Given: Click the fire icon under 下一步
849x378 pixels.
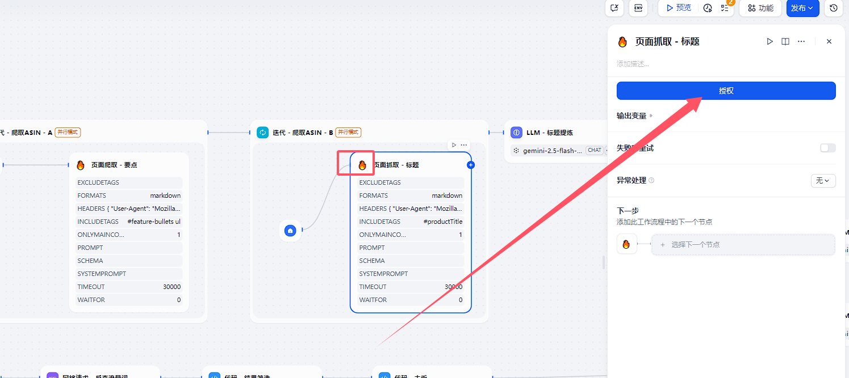Looking at the screenshot, I should tap(627, 244).
